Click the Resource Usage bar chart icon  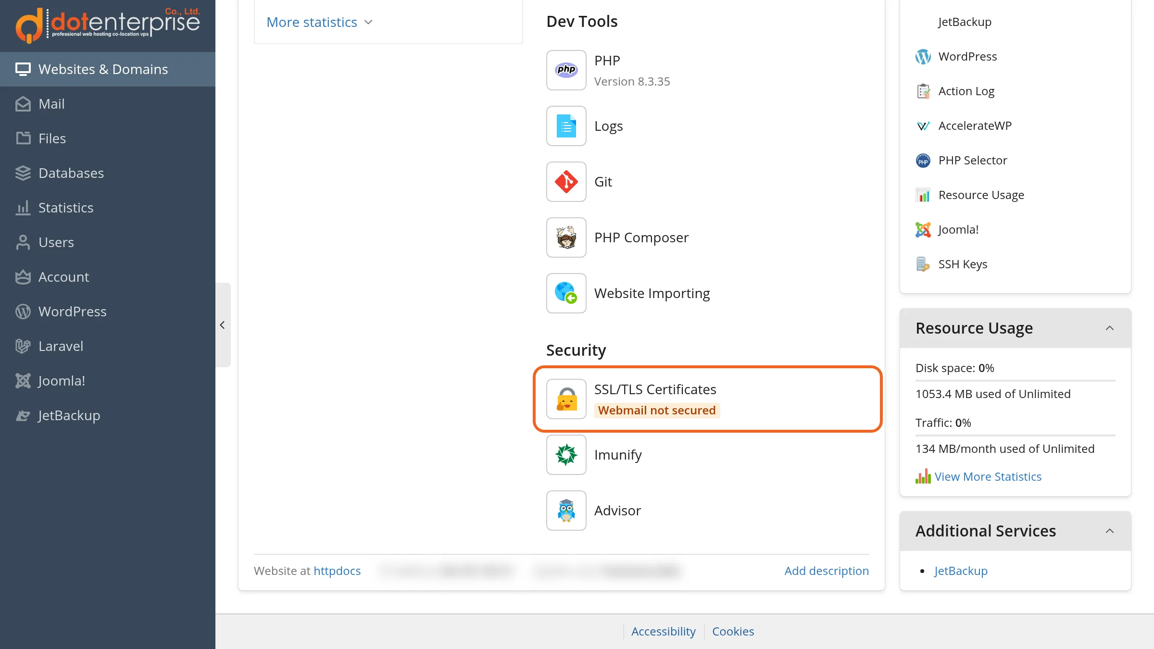(x=923, y=195)
